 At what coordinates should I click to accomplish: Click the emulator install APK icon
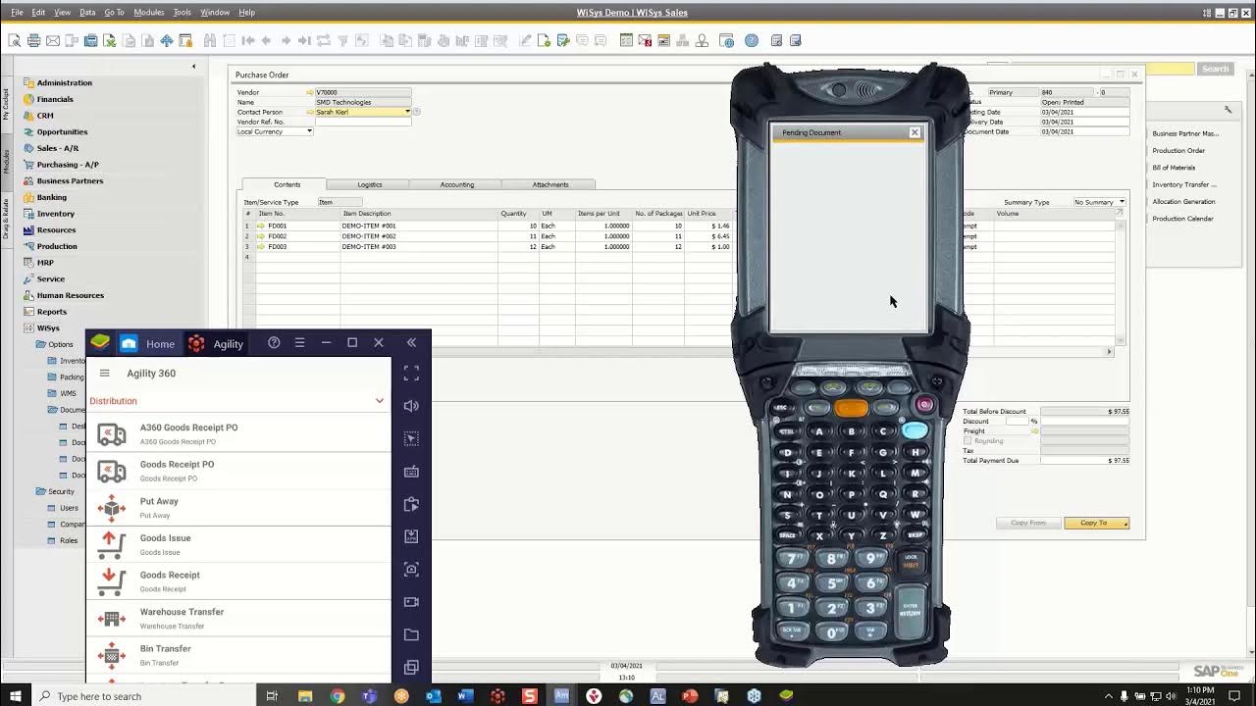pyautogui.click(x=411, y=536)
